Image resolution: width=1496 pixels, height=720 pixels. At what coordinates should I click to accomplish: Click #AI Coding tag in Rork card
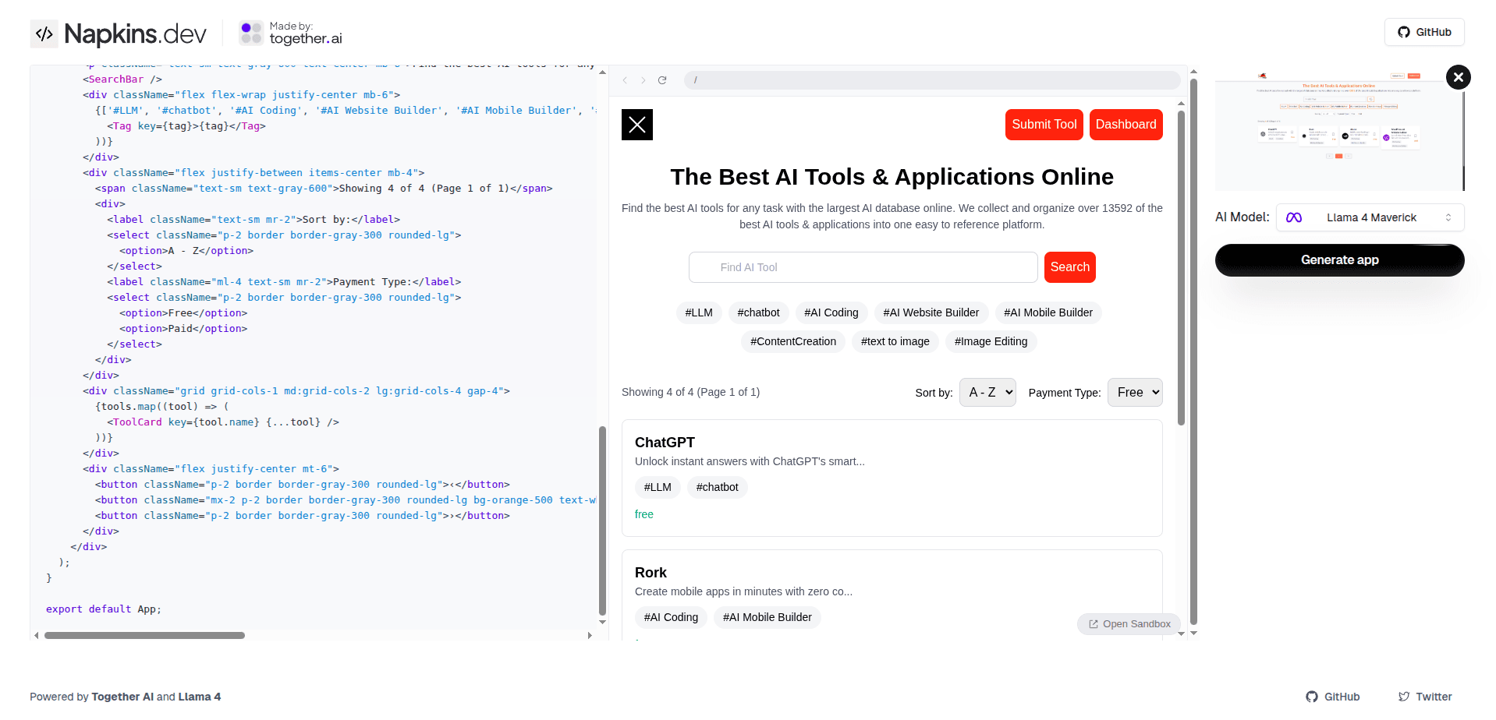(671, 617)
